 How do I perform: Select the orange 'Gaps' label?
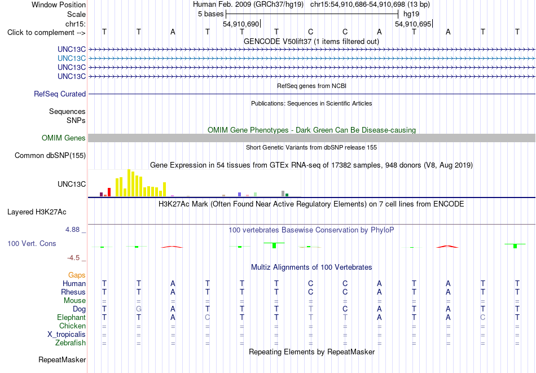77,275
